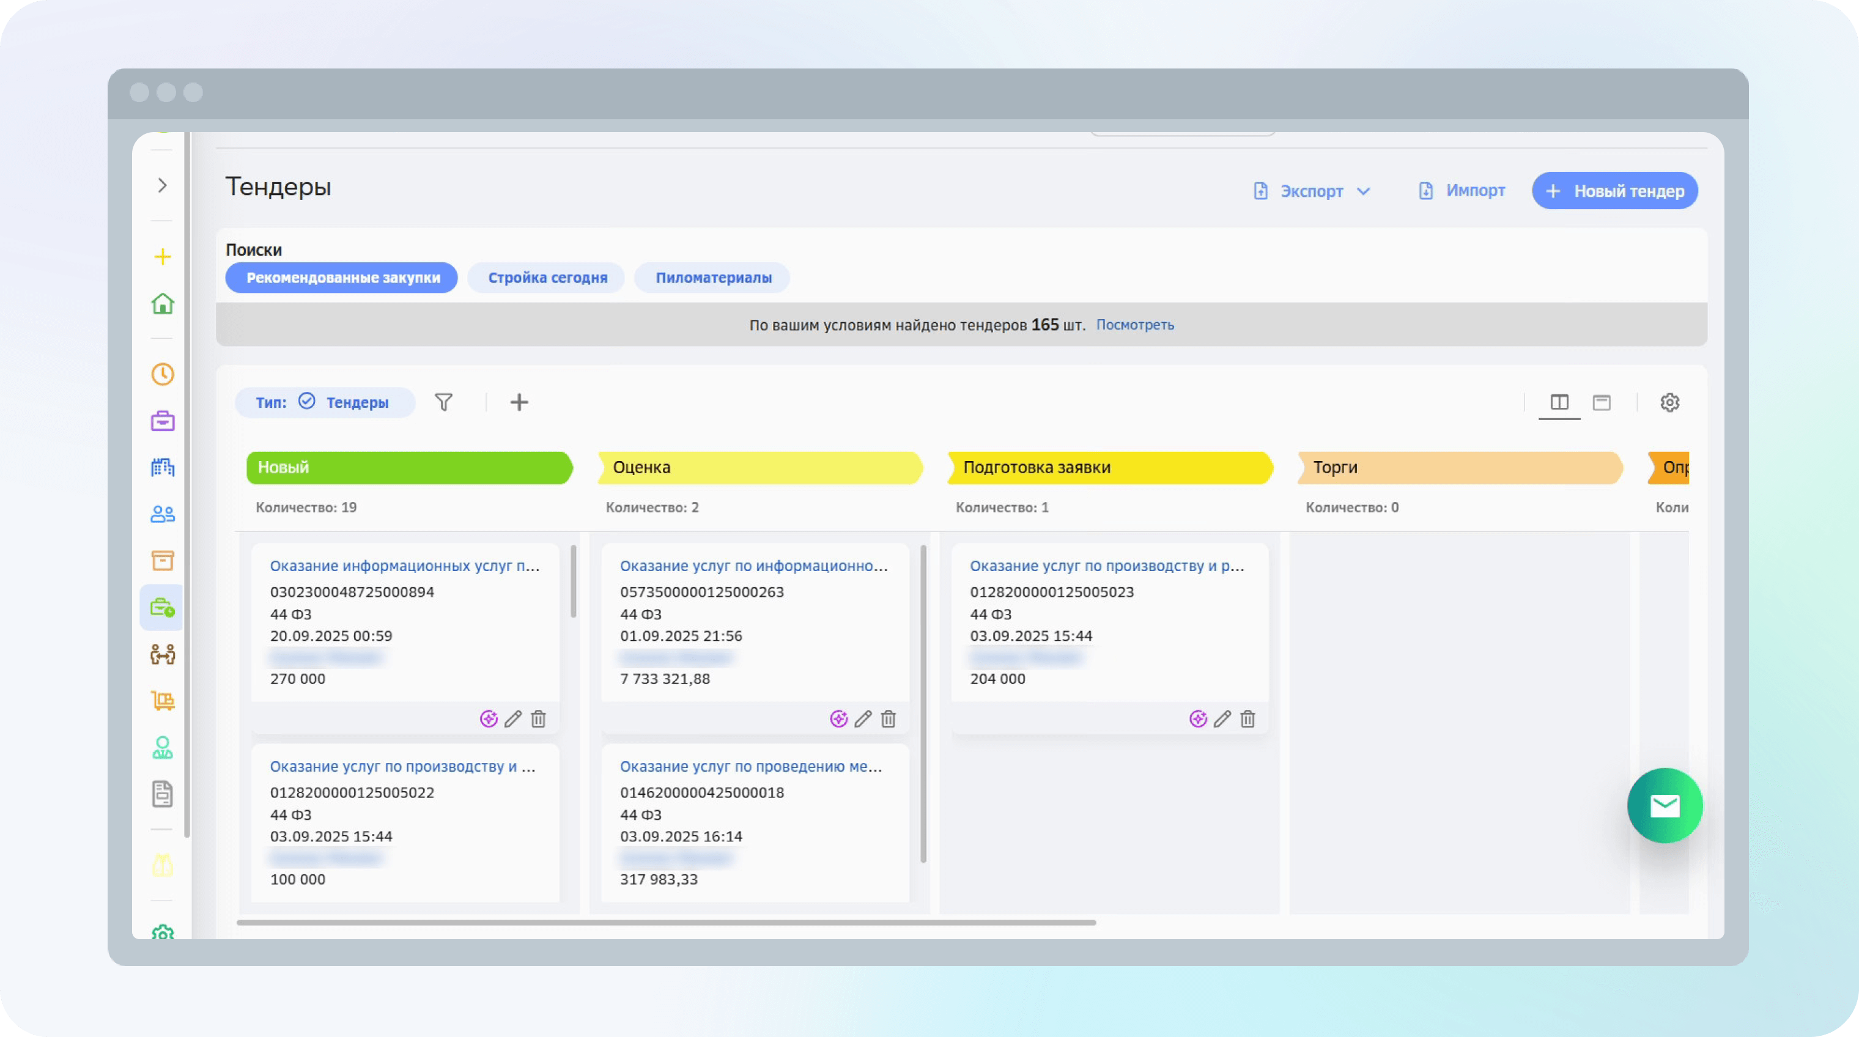Add filter with plus beside funnel
Image resolution: width=1859 pixels, height=1037 pixels.
tap(519, 402)
